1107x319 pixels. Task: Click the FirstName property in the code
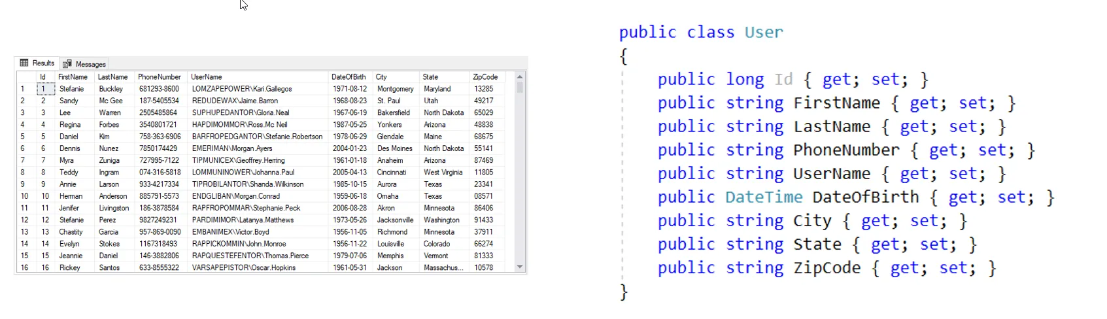click(x=837, y=103)
